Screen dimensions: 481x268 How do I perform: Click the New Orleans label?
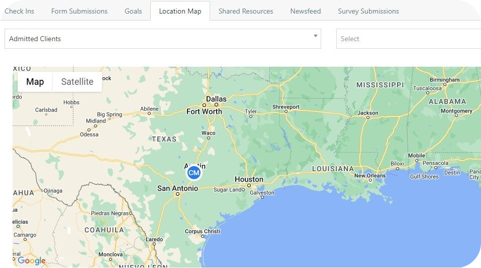point(370,176)
